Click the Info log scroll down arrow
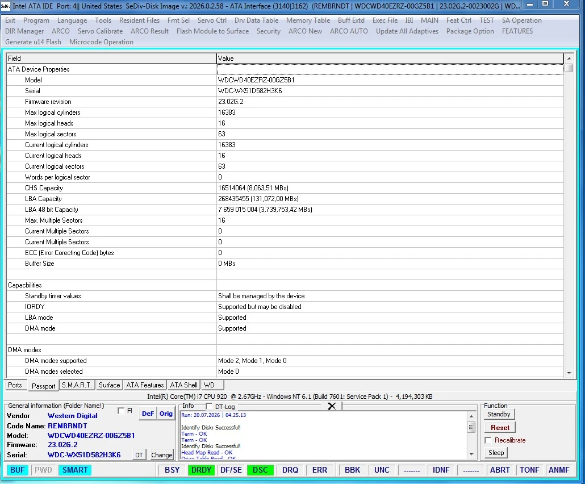 point(471,454)
